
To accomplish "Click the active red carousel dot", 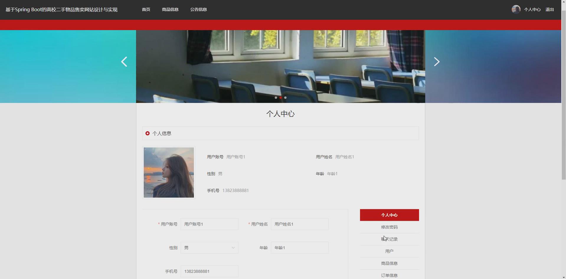I will [281, 97].
